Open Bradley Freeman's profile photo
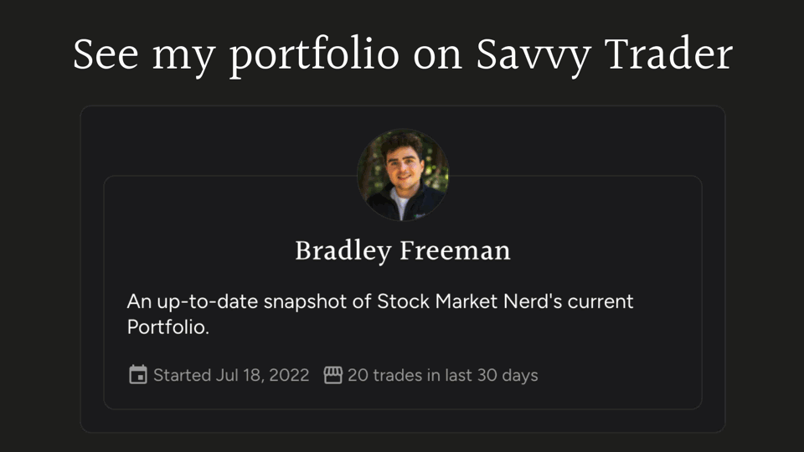 point(403,175)
